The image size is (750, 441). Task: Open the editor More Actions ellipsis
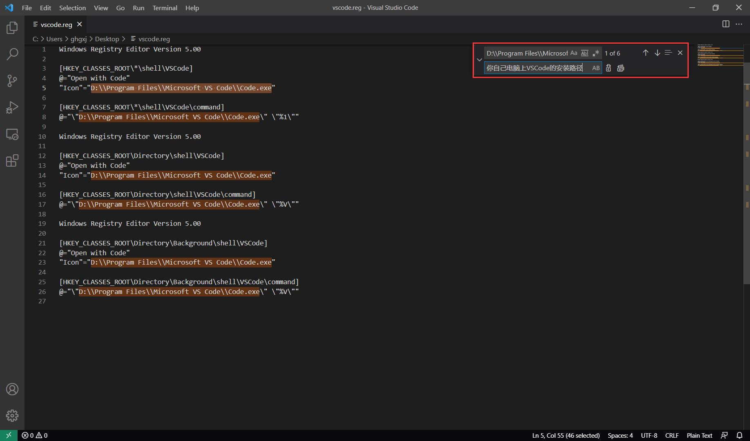point(739,24)
